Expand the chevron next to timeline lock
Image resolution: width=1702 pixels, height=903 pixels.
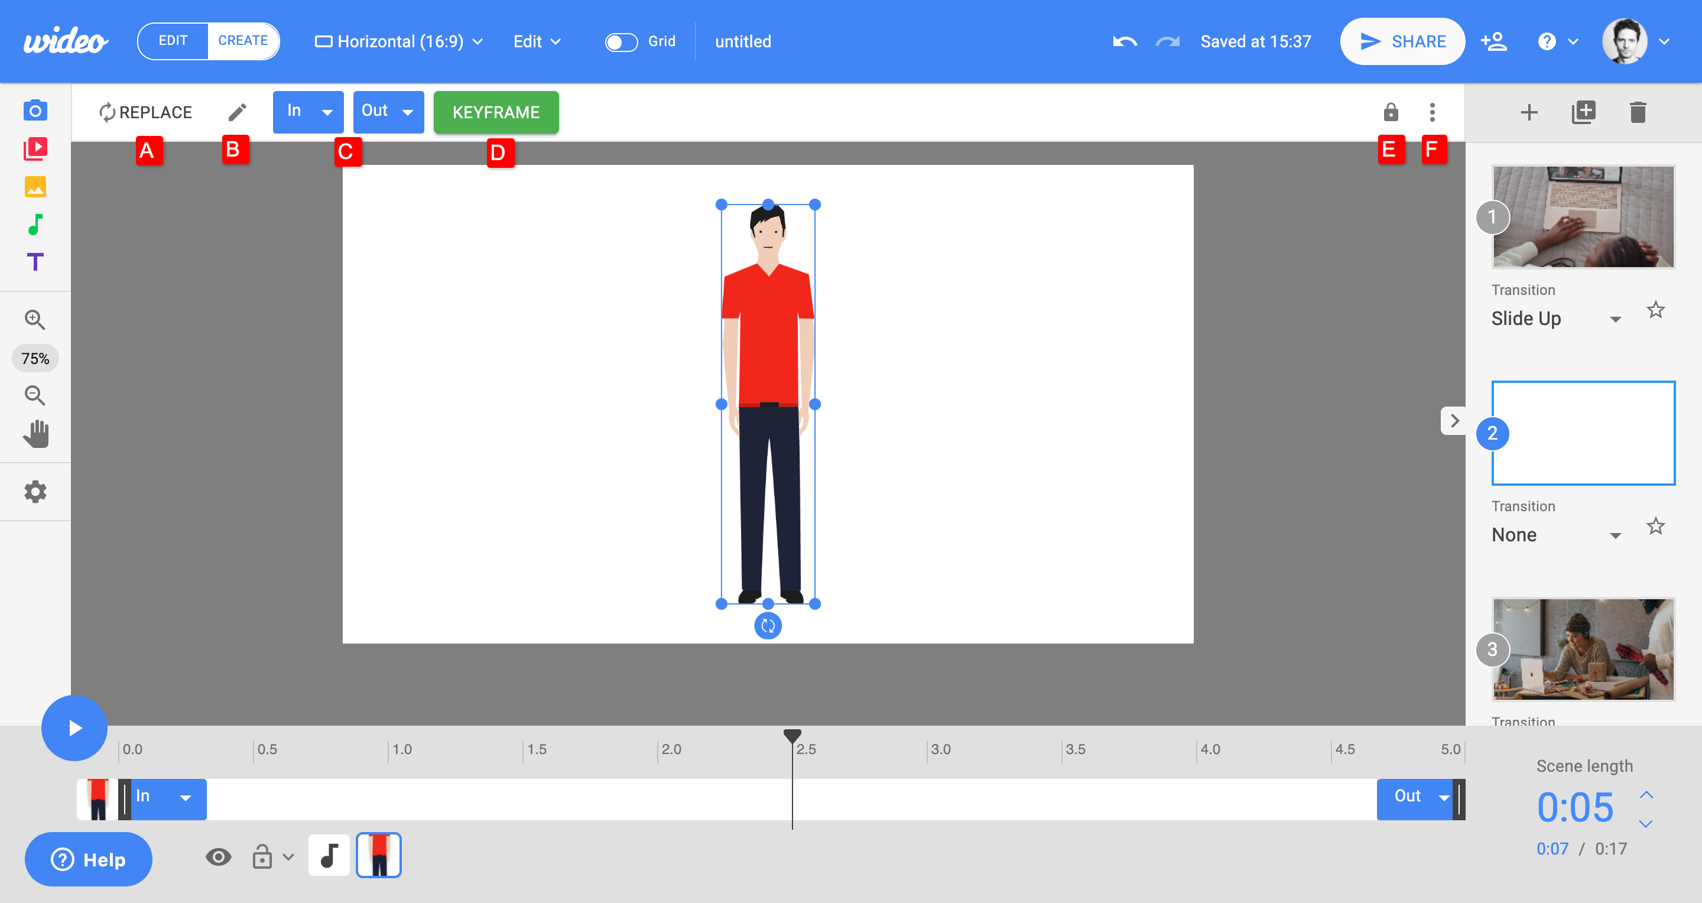(288, 857)
